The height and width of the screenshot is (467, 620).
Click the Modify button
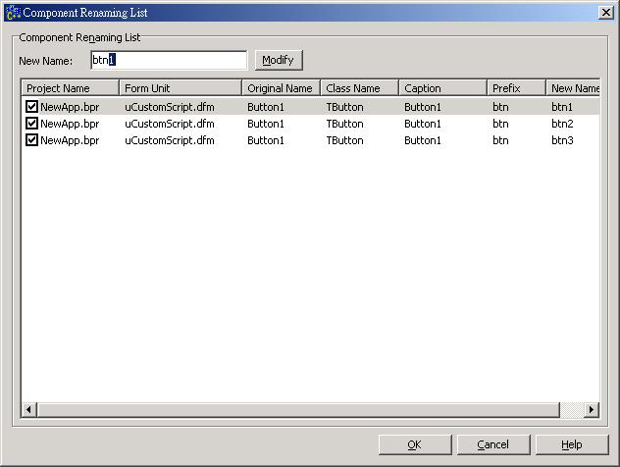[x=278, y=60]
